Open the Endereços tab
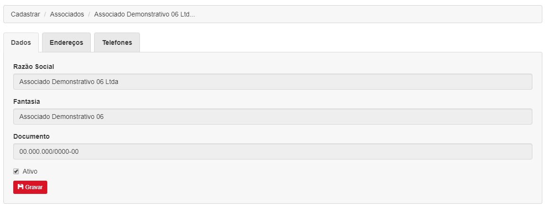 click(66, 42)
